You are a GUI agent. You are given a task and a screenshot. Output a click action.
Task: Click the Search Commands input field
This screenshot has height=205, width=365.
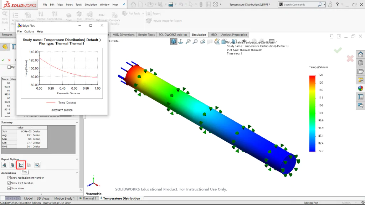[x=300, y=4]
